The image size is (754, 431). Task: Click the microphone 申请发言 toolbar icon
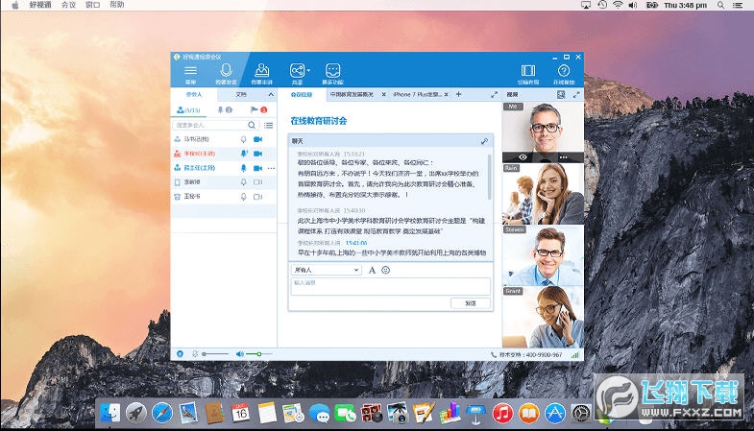[x=227, y=71]
